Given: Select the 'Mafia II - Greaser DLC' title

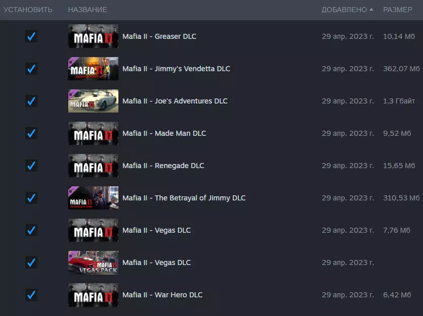Looking at the screenshot, I should tap(159, 36).
